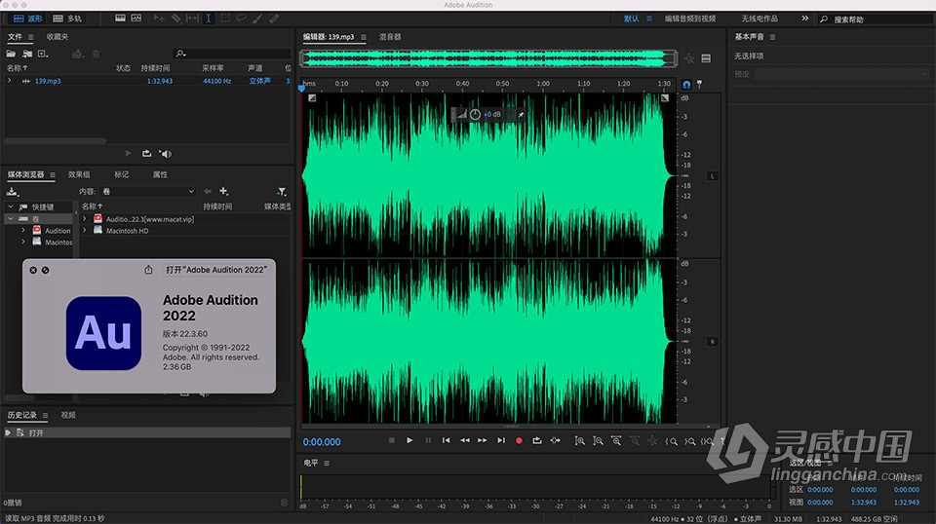
Task: Toggle loop playback in Files panel
Action: pos(146,154)
